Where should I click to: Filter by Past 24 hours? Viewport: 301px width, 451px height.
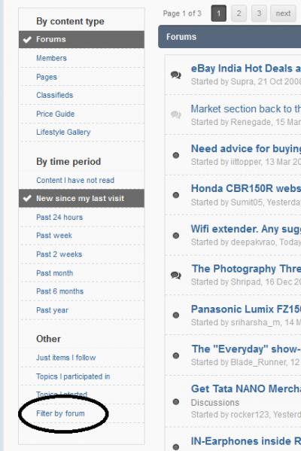coord(59,217)
